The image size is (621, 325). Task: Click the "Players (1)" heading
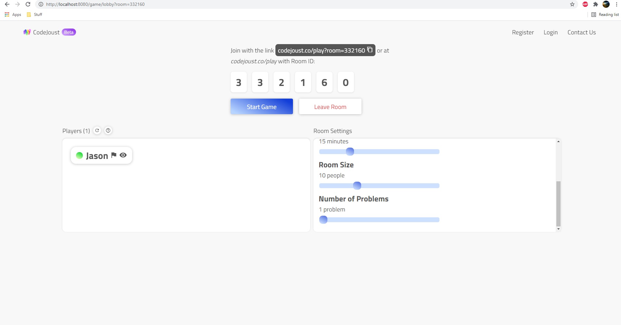(76, 131)
